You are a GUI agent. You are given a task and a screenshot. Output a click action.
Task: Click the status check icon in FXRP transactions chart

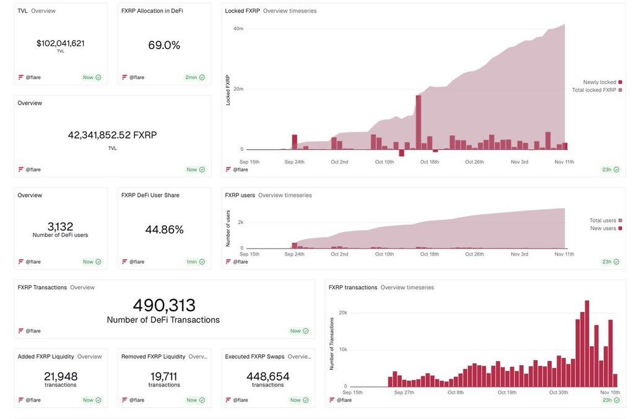pos(616,400)
